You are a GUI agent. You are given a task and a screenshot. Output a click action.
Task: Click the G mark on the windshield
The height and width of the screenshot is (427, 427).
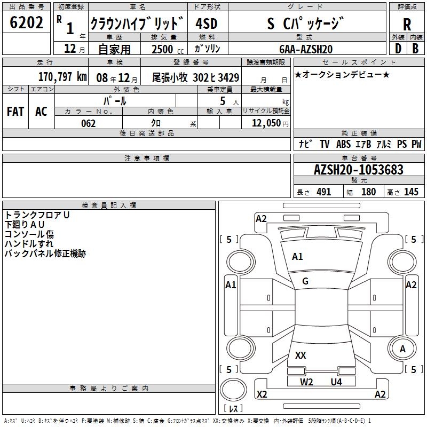coord(305,281)
